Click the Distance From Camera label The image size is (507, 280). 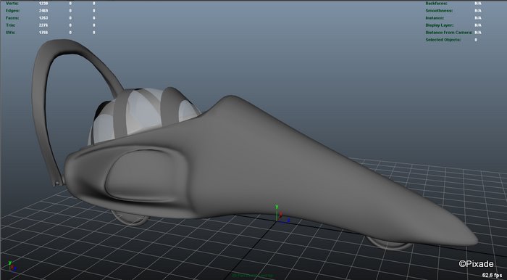(449, 33)
